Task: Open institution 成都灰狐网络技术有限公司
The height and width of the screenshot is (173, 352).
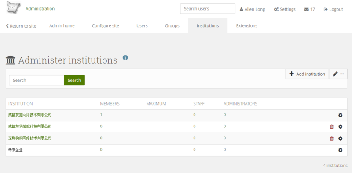Action: pyautogui.click(x=29, y=115)
